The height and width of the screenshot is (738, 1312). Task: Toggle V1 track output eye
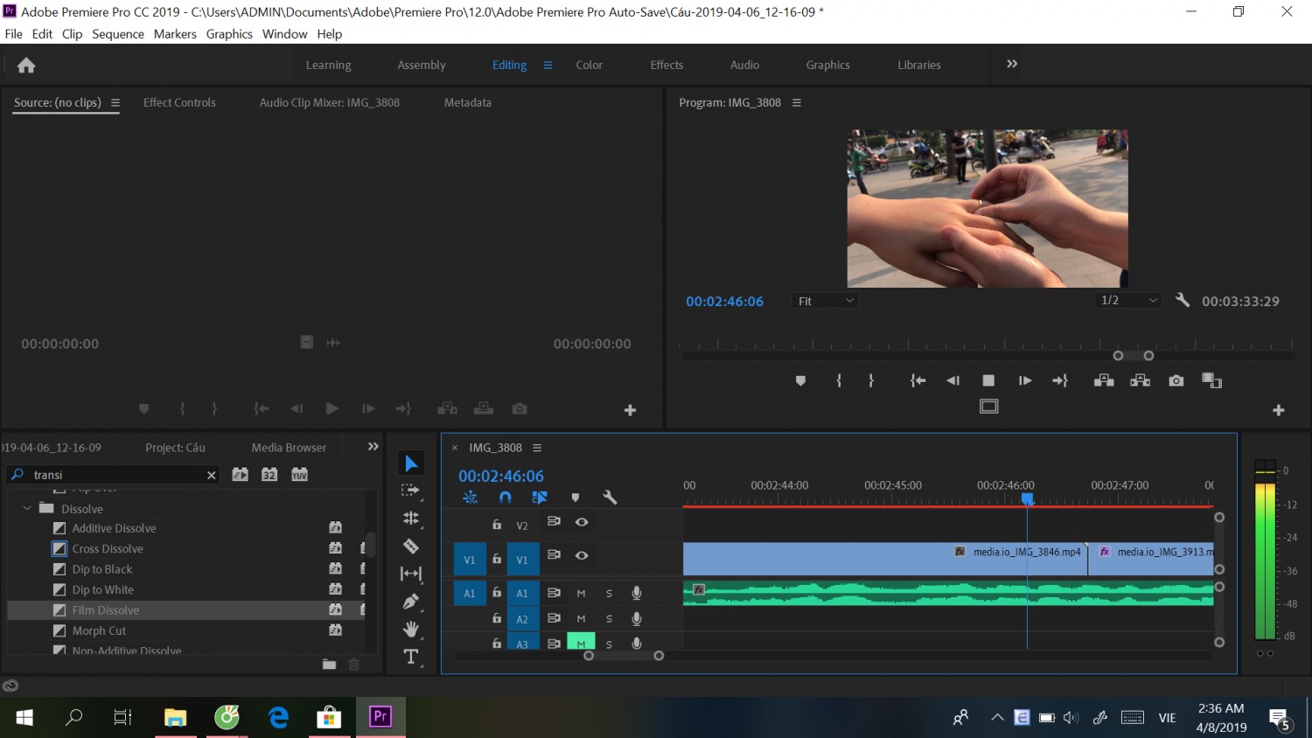click(x=582, y=556)
